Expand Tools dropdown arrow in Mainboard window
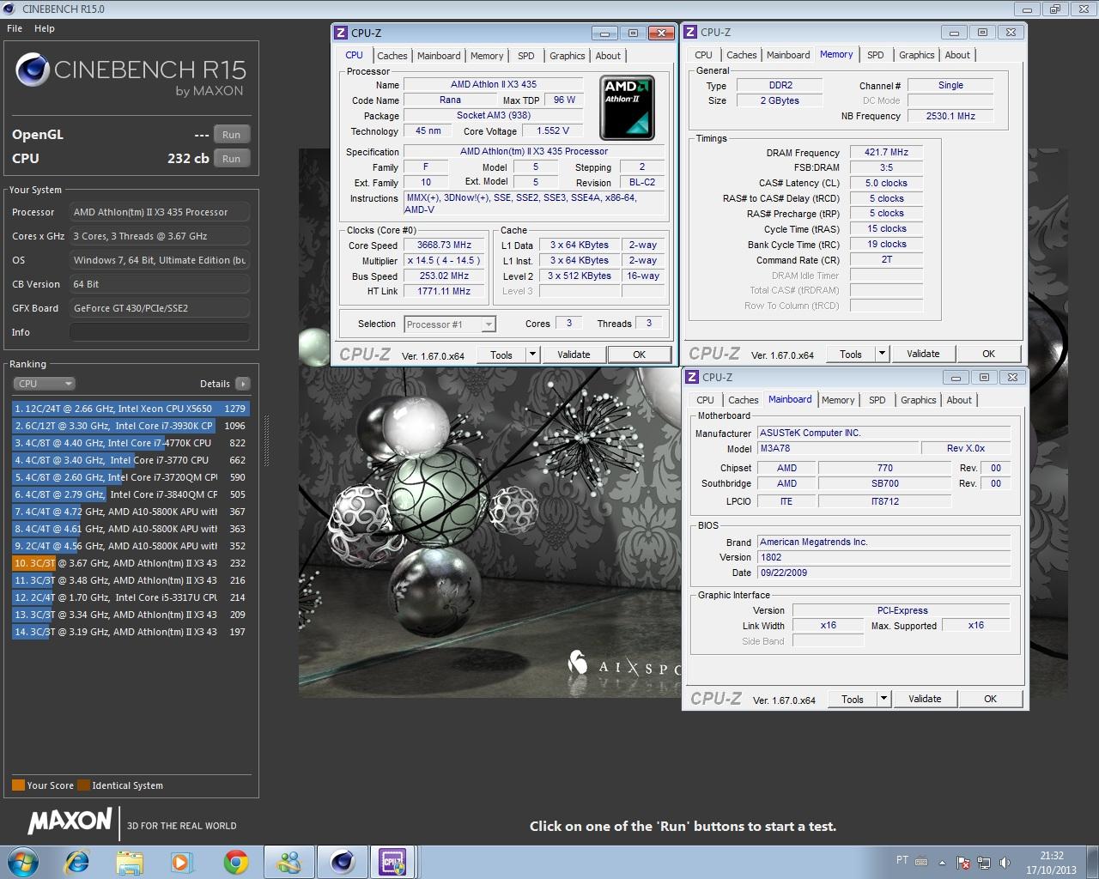This screenshot has height=879, width=1099. (883, 699)
